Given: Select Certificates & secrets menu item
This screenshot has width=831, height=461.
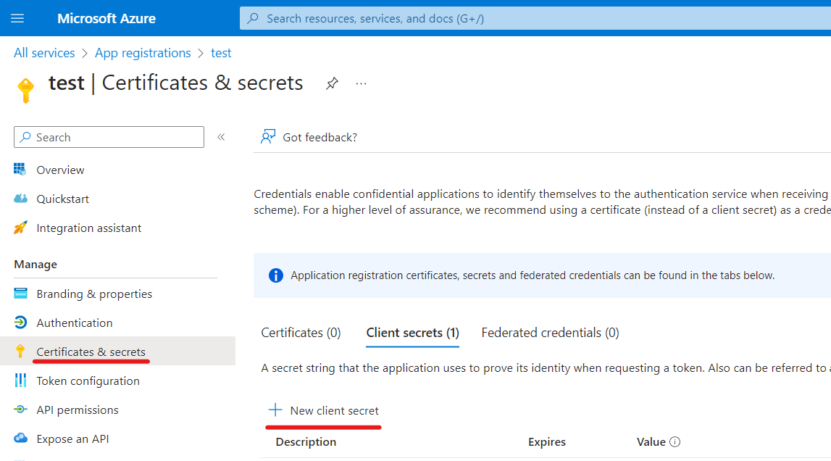Looking at the screenshot, I should (x=117, y=352).
